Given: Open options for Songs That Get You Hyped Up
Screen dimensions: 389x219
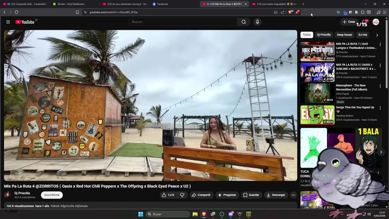Looking at the screenshot, I should pyautogui.click(x=380, y=108).
